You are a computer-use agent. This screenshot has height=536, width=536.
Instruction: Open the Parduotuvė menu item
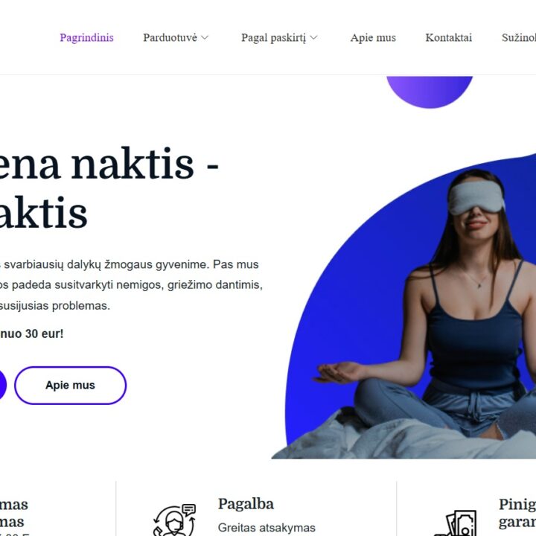click(x=170, y=38)
